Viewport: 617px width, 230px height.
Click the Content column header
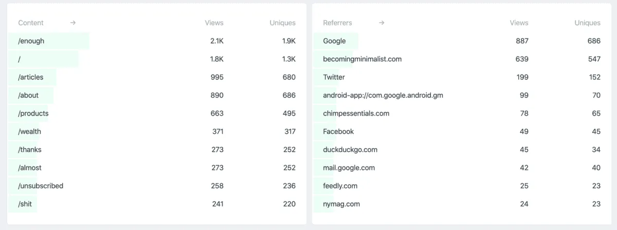[x=31, y=23]
